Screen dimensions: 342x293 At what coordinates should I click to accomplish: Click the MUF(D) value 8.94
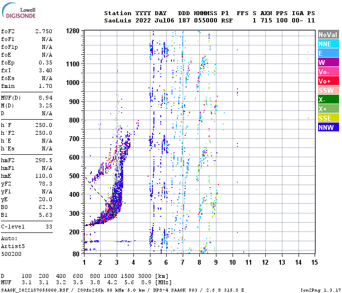pyautogui.click(x=45, y=98)
